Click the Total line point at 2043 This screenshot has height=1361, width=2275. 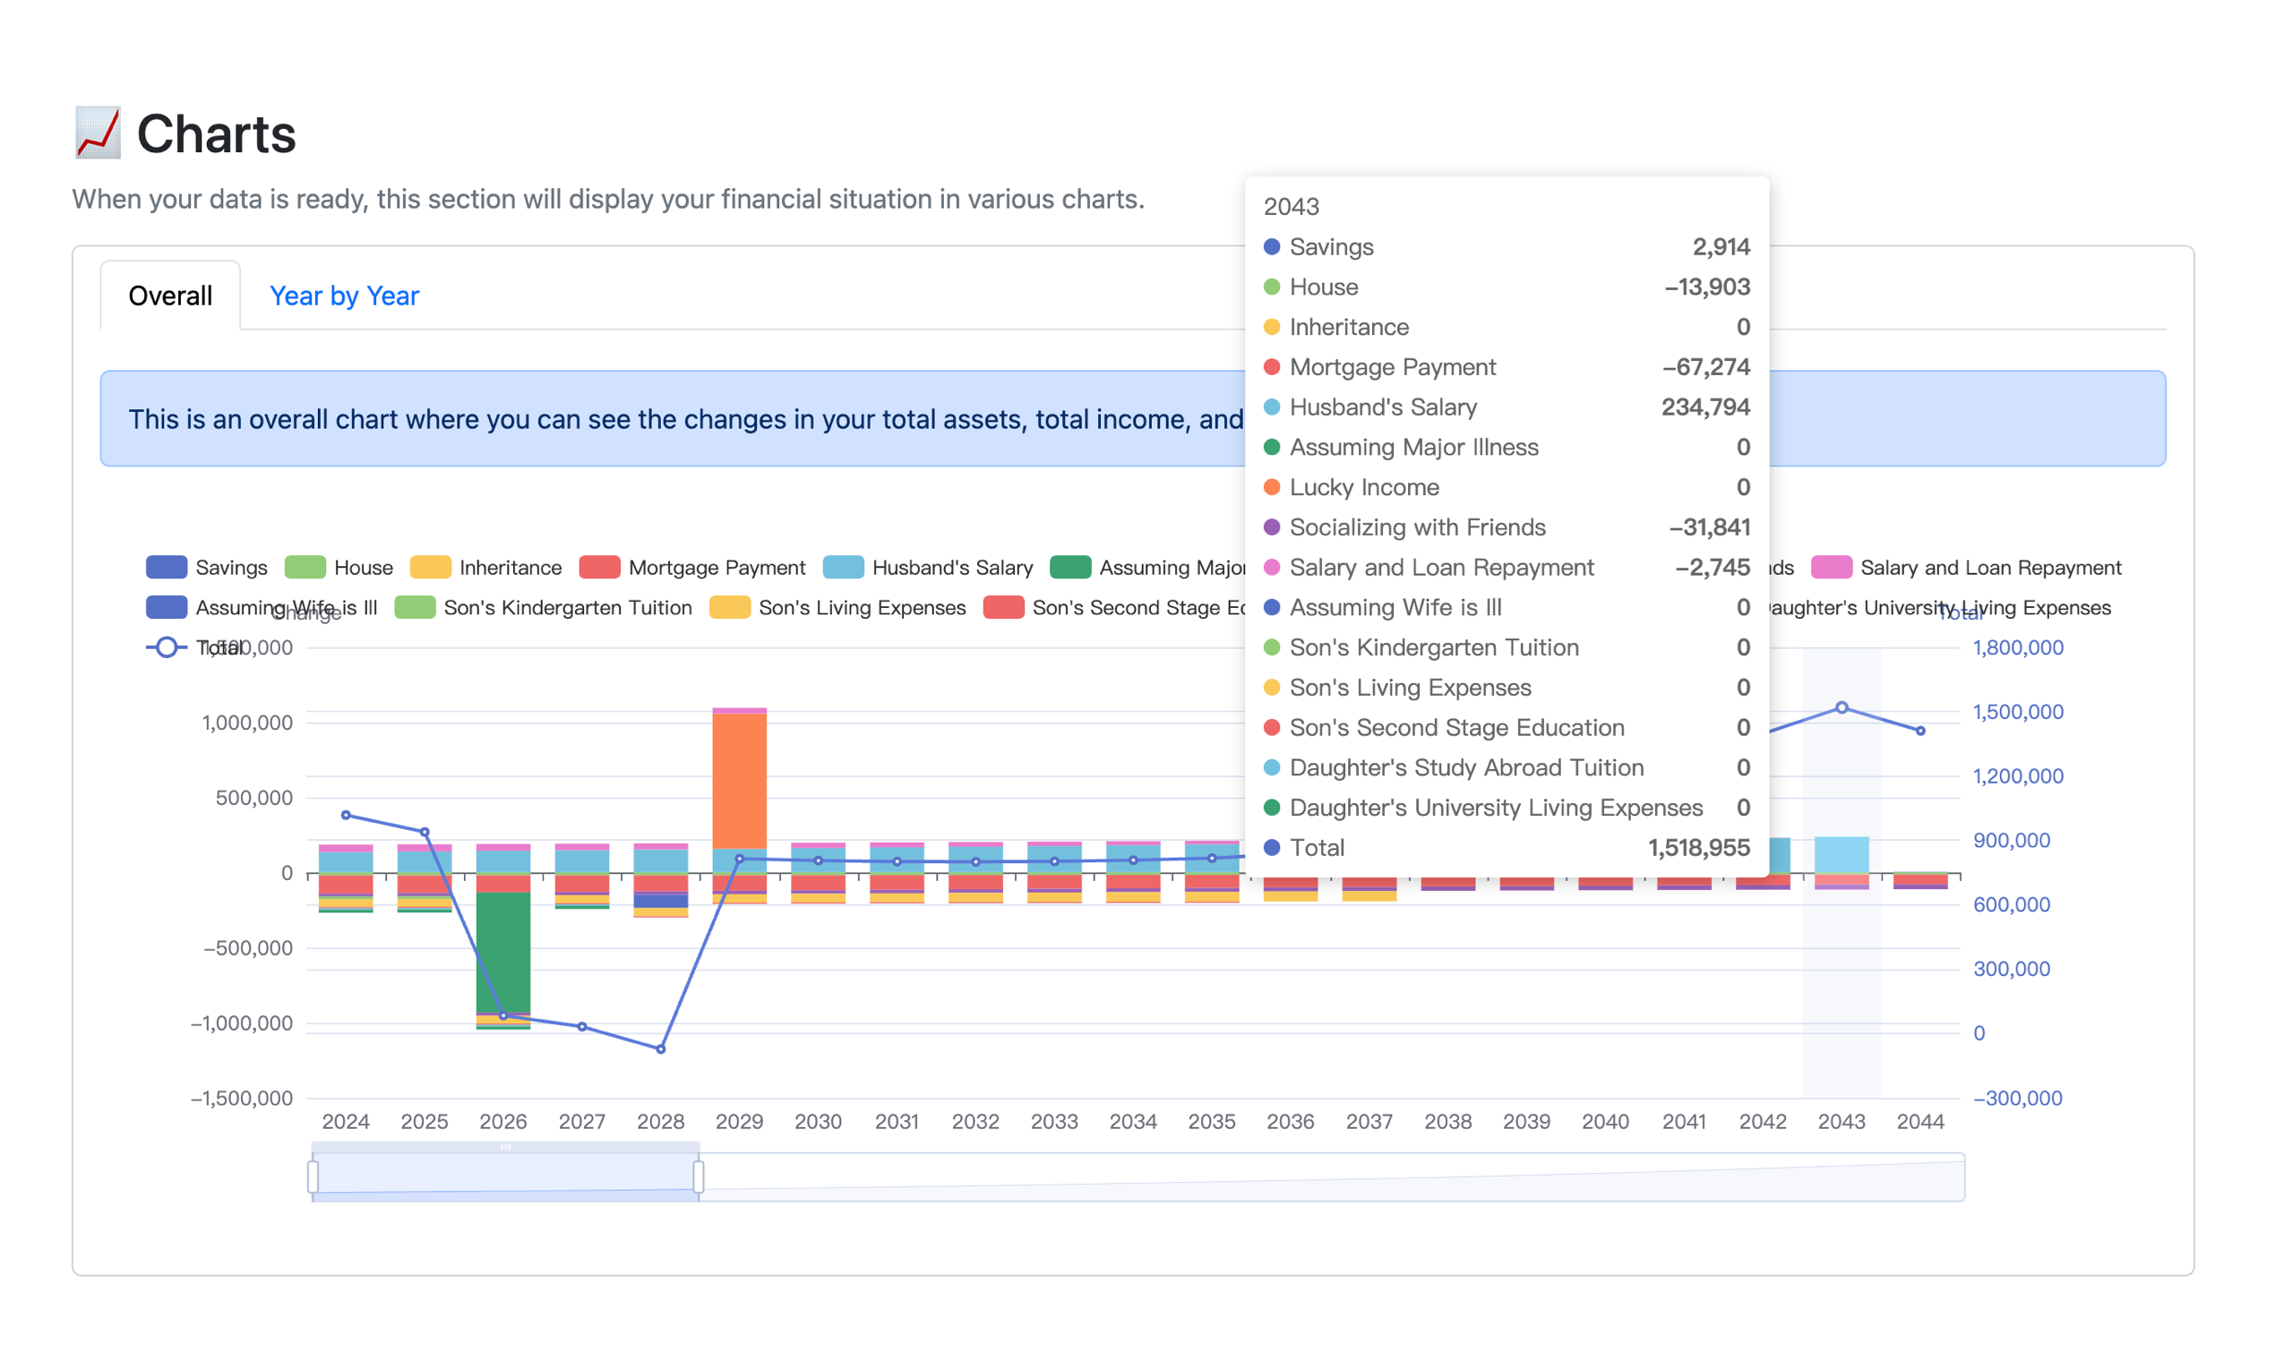1841,708
